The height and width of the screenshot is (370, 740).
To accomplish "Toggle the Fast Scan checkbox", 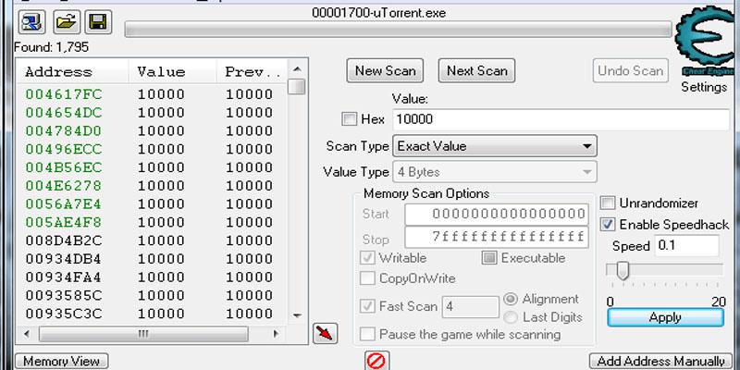I will (x=367, y=306).
